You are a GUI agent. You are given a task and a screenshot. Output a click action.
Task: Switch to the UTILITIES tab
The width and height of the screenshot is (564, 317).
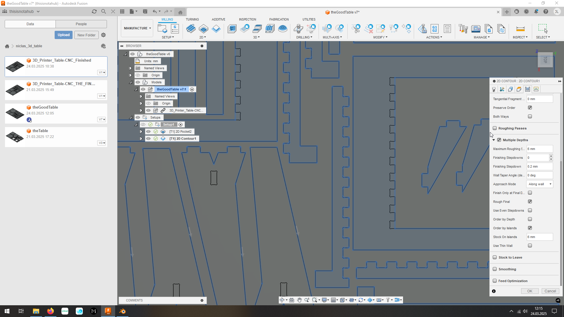coord(309,19)
